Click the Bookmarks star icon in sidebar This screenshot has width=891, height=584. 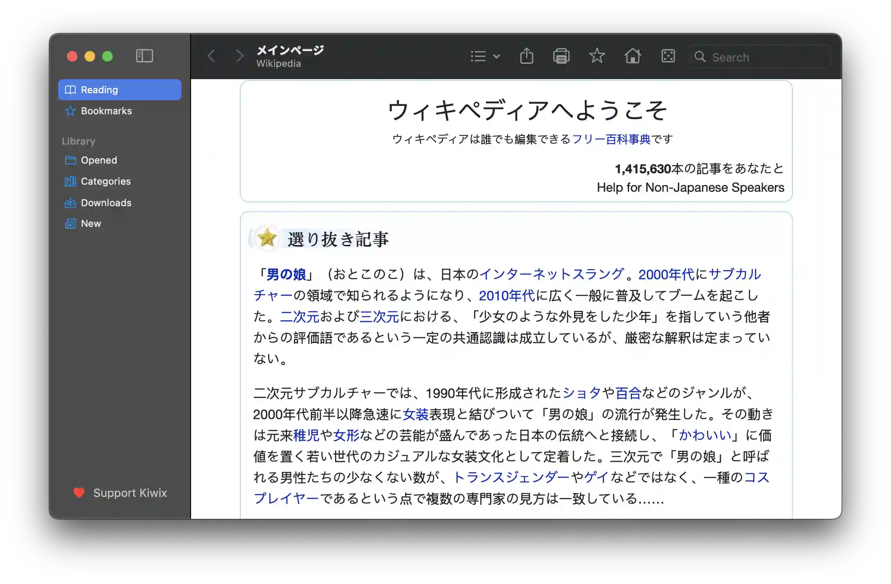[x=70, y=111]
